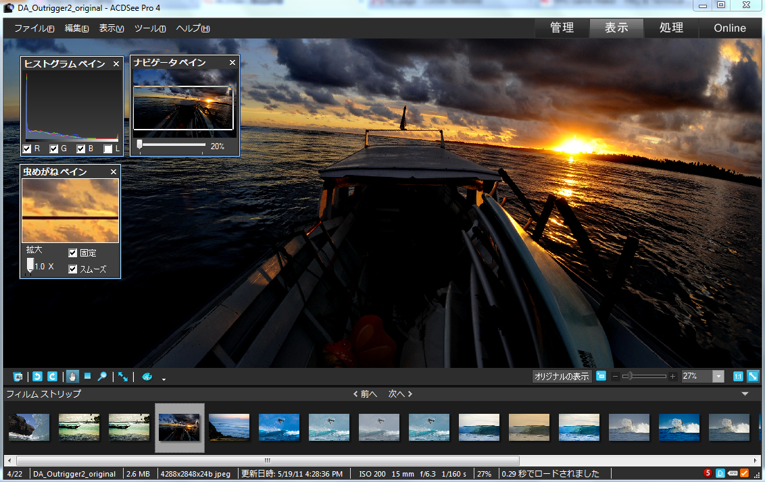Click the filmstrip scrollbar right arrow
The height and width of the screenshot is (482, 765).
tap(756, 460)
